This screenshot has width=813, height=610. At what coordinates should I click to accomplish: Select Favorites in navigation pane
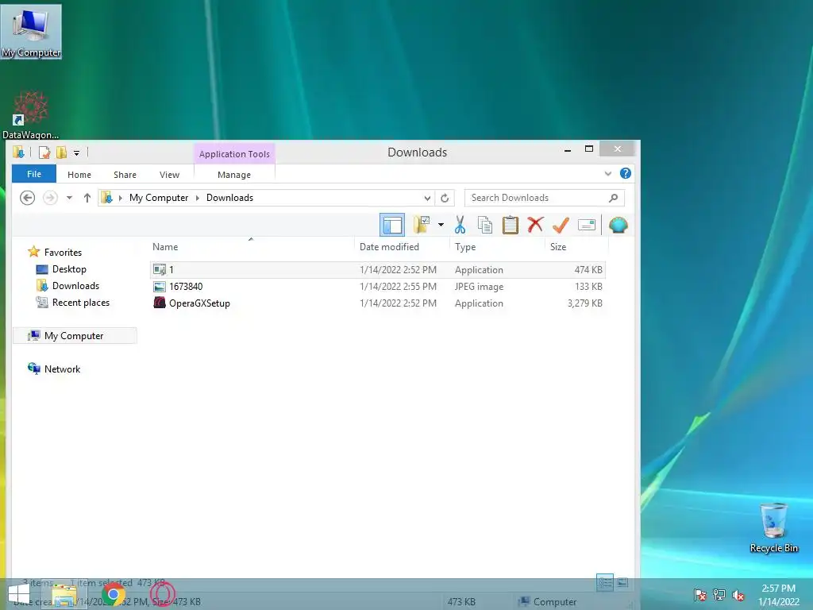coord(63,252)
